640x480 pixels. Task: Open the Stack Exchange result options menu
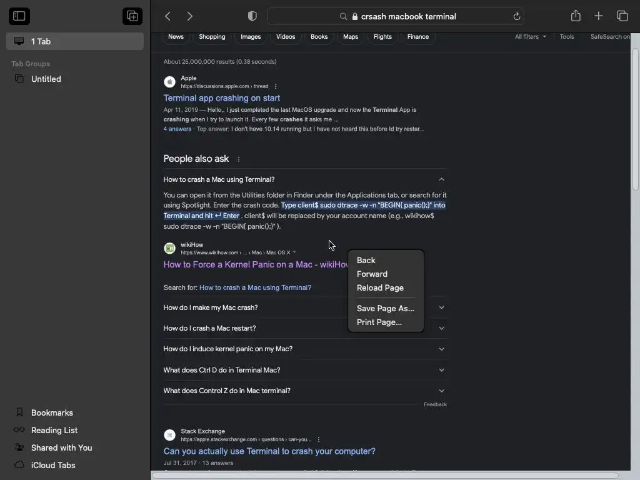pyautogui.click(x=318, y=439)
